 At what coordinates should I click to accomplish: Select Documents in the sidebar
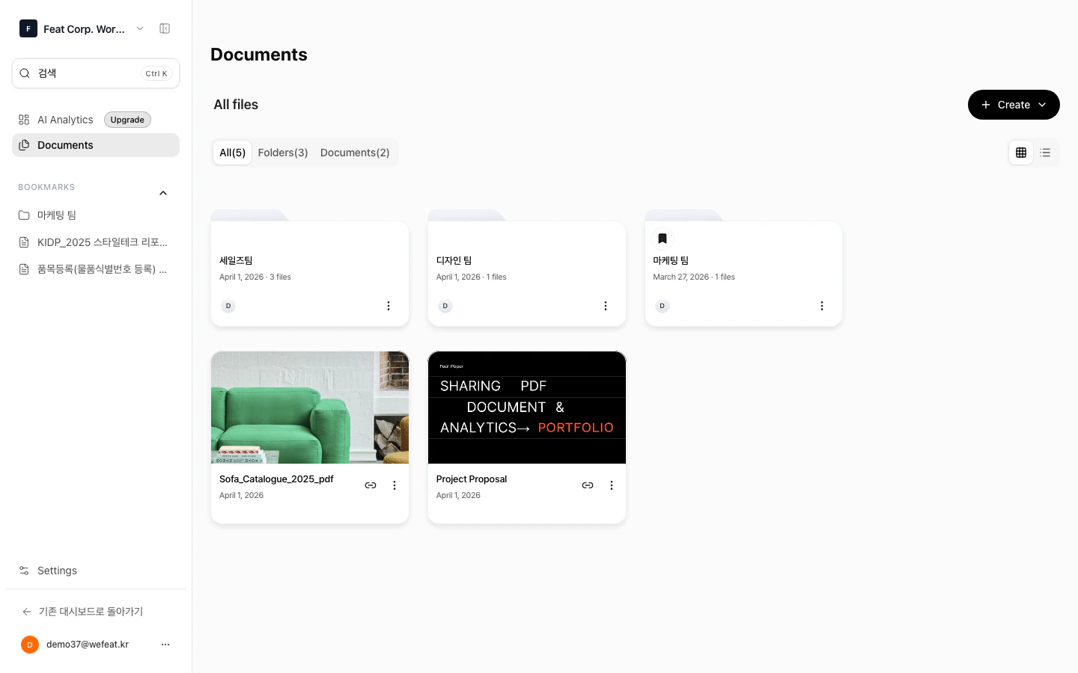(96, 145)
